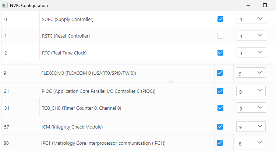
Task: Toggle the FLEXCOM0 interrupt checkbox
Action: [x=220, y=73]
